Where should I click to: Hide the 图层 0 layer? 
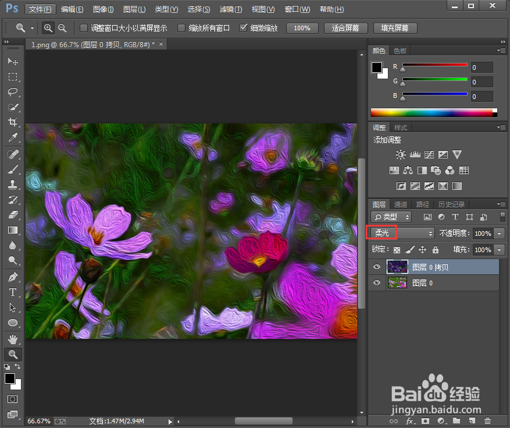coord(377,282)
